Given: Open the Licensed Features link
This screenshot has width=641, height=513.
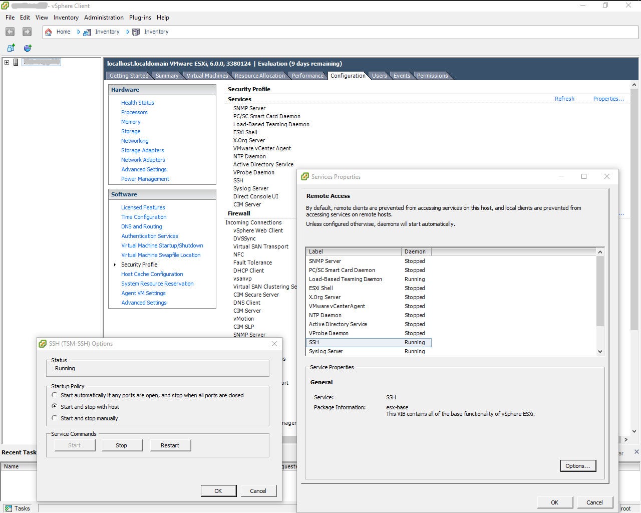Looking at the screenshot, I should (x=143, y=207).
